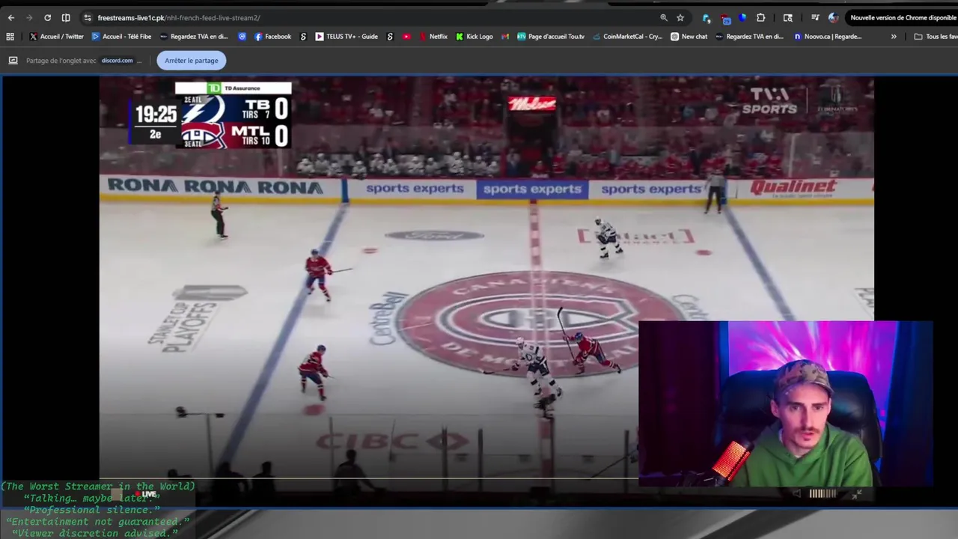Bookmark this page with the star
The height and width of the screenshot is (539, 958).
(680, 17)
